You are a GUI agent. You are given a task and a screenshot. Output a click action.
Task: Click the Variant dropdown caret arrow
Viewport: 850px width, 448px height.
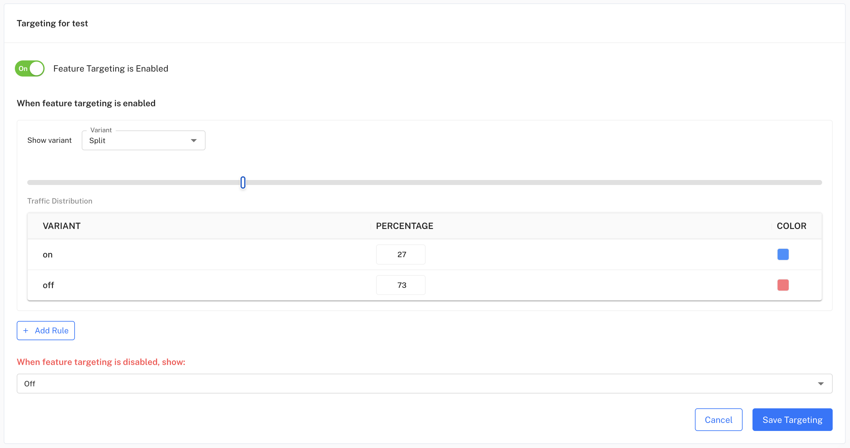coord(194,141)
